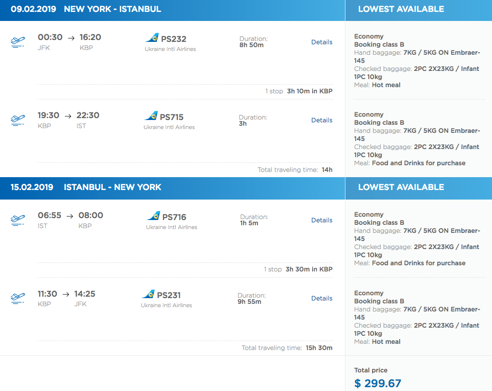This screenshot has width=492, height=391.
Task: Click the plane icon beside flight PS715
Action: click(18, 120)
